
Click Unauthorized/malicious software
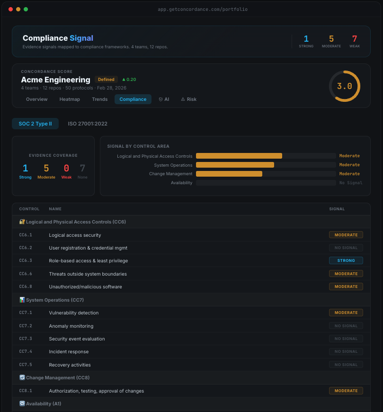click(85, 287)
